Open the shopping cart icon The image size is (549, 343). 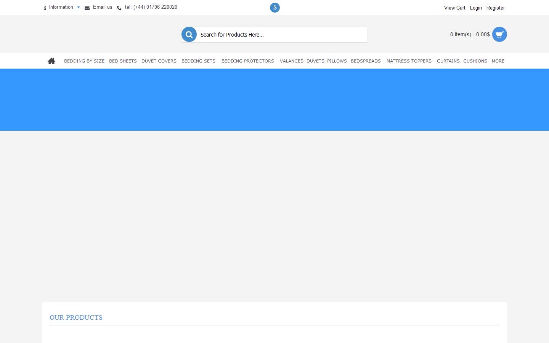pos(499,34)
